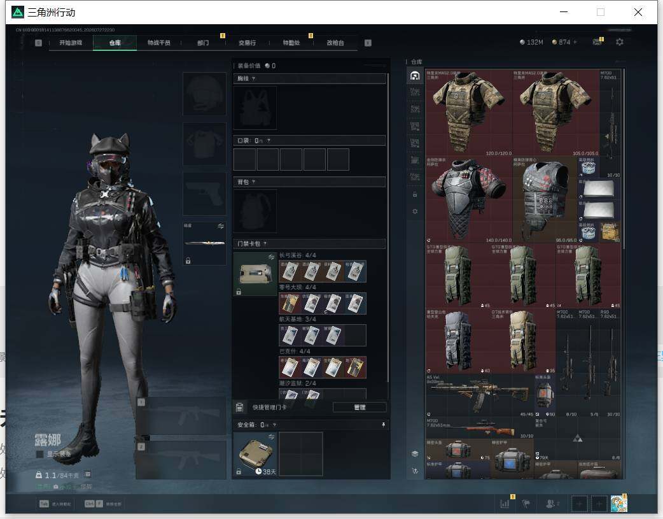Click the first empty pocket slot
Image resolution: width=663 pixels, height=519 pixels.
click(x=244, y=159)
